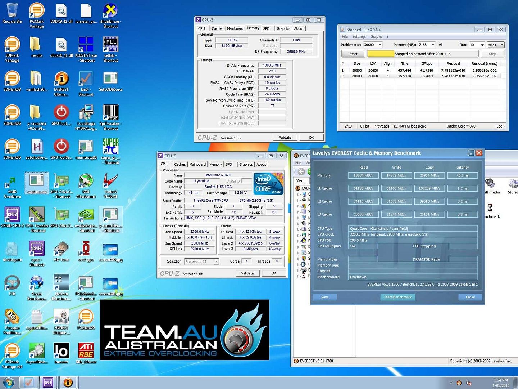Click the Memory Read value 18834 MB/s
This screenshot has width=518, height=389.
pyautogui.click(x=363, y=175)
